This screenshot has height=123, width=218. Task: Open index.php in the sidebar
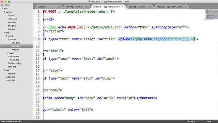pos(11,77)
